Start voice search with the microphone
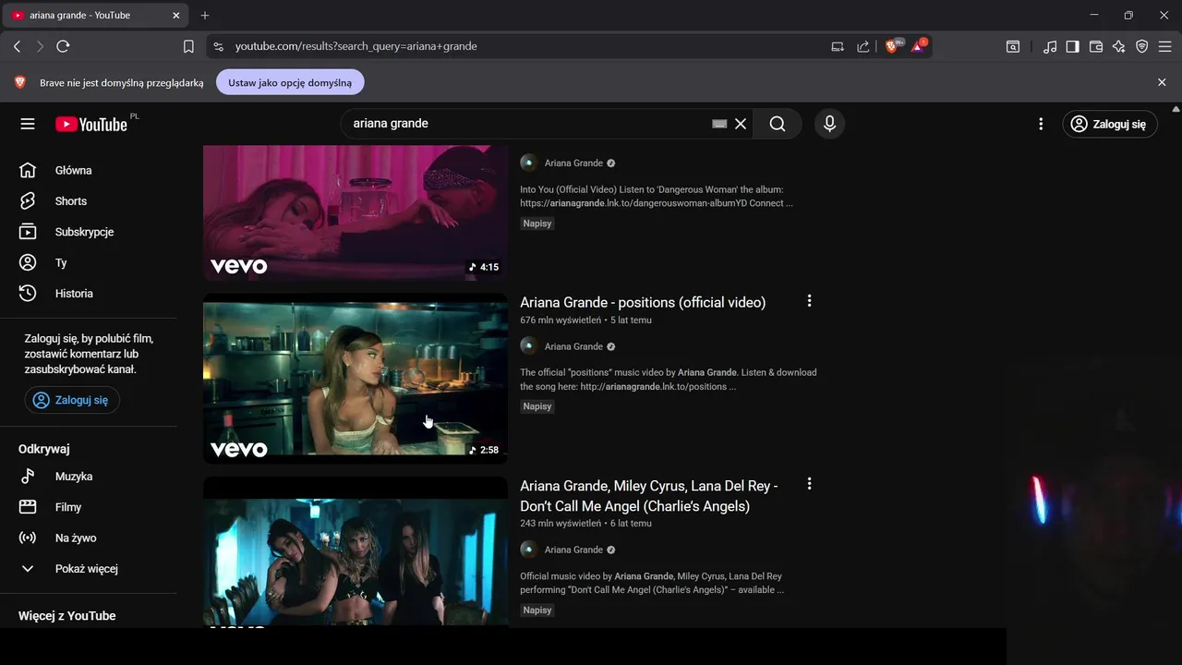This screenshot has height=665, width=1182. click(x=829, y=124)
